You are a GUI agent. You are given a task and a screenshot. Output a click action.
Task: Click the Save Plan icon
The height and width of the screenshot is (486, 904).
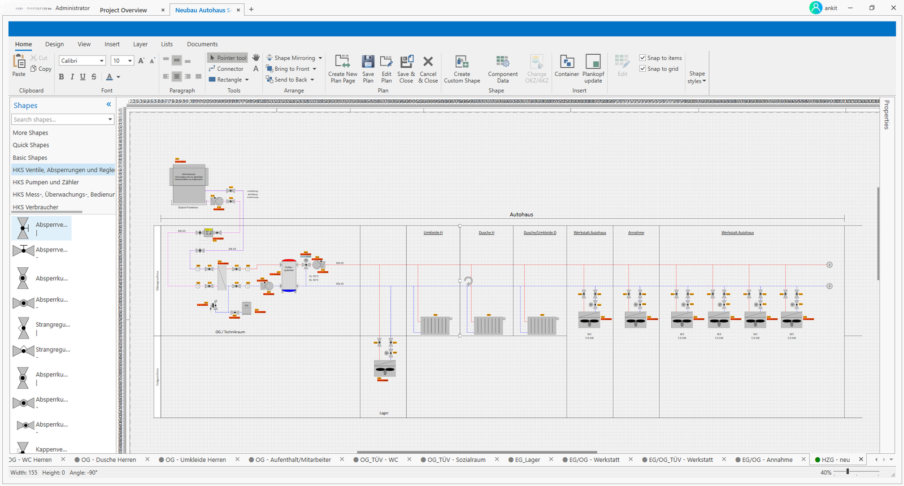(368, 62)
